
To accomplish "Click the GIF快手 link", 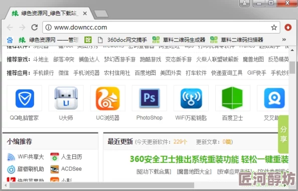I will (x=256, y=73).
